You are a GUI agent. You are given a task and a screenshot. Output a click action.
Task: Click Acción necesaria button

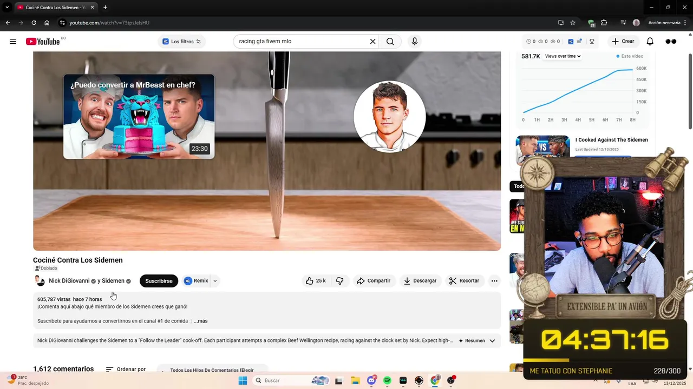667,23
